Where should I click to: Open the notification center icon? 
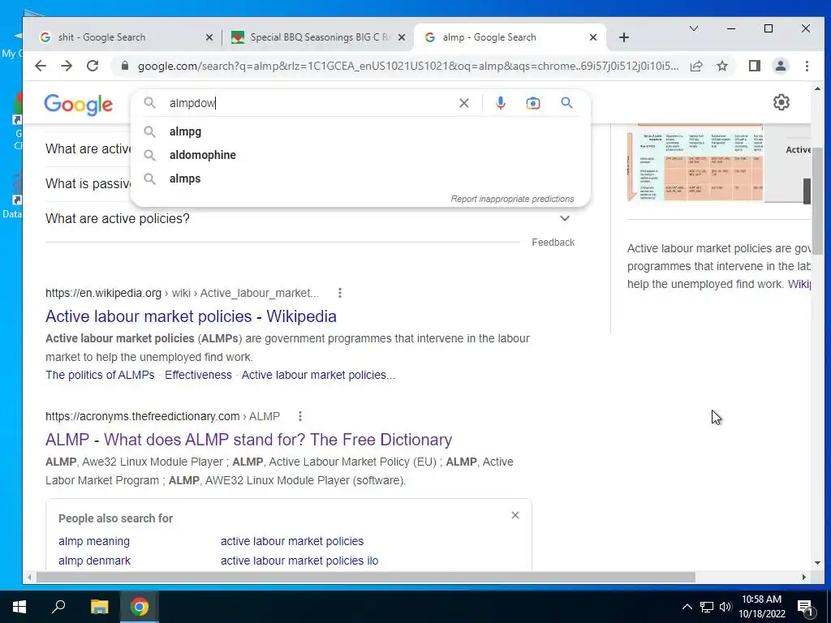805,607
